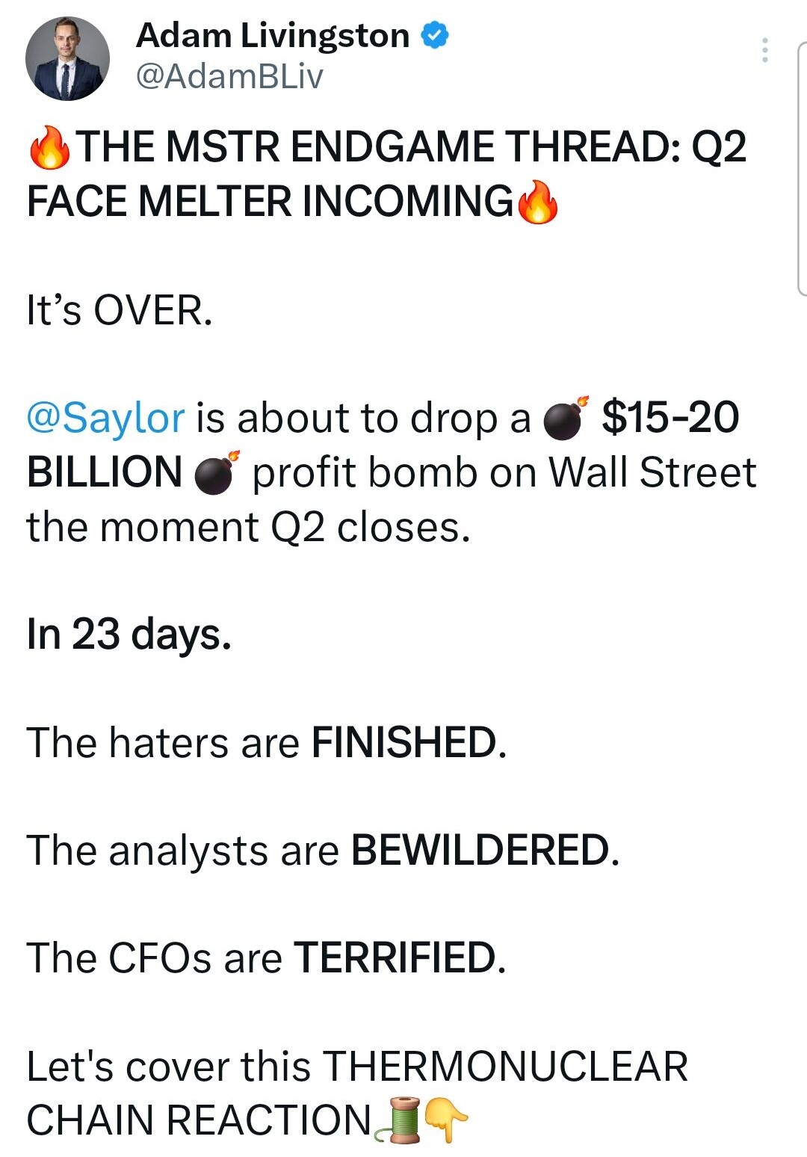
Task: Tap the fire emoji before THE MSTR
Action: point(50,147)
